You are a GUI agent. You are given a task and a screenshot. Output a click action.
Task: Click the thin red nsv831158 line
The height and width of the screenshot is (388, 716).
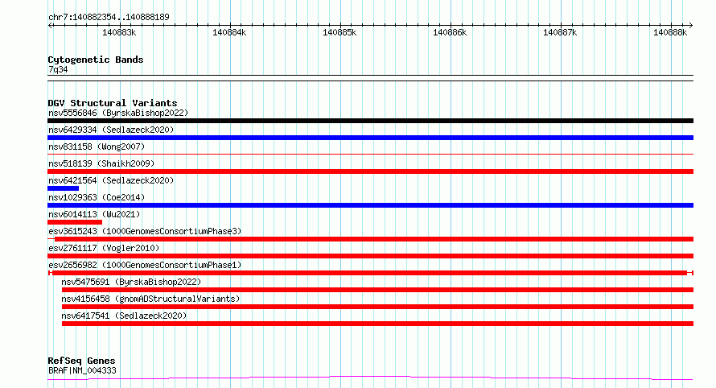pos(370,155)
